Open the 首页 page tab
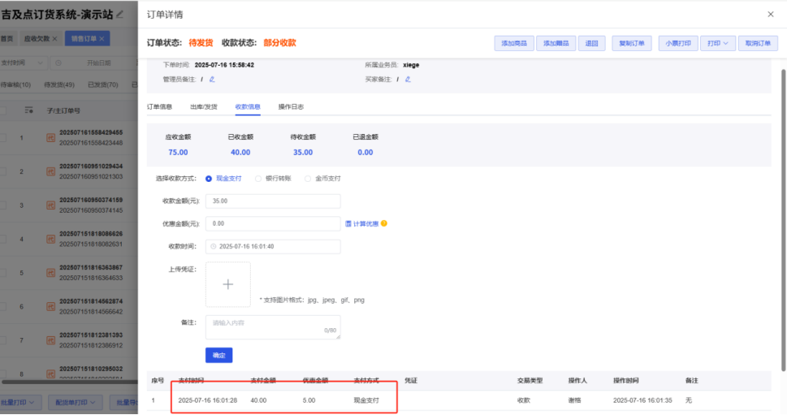 pyautogui.click(x=7, y=39)
